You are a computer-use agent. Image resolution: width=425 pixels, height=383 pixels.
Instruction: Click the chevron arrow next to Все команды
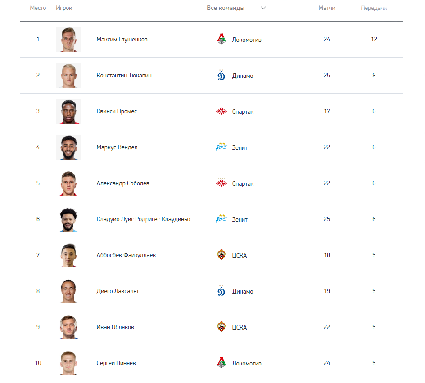[263, 8]
